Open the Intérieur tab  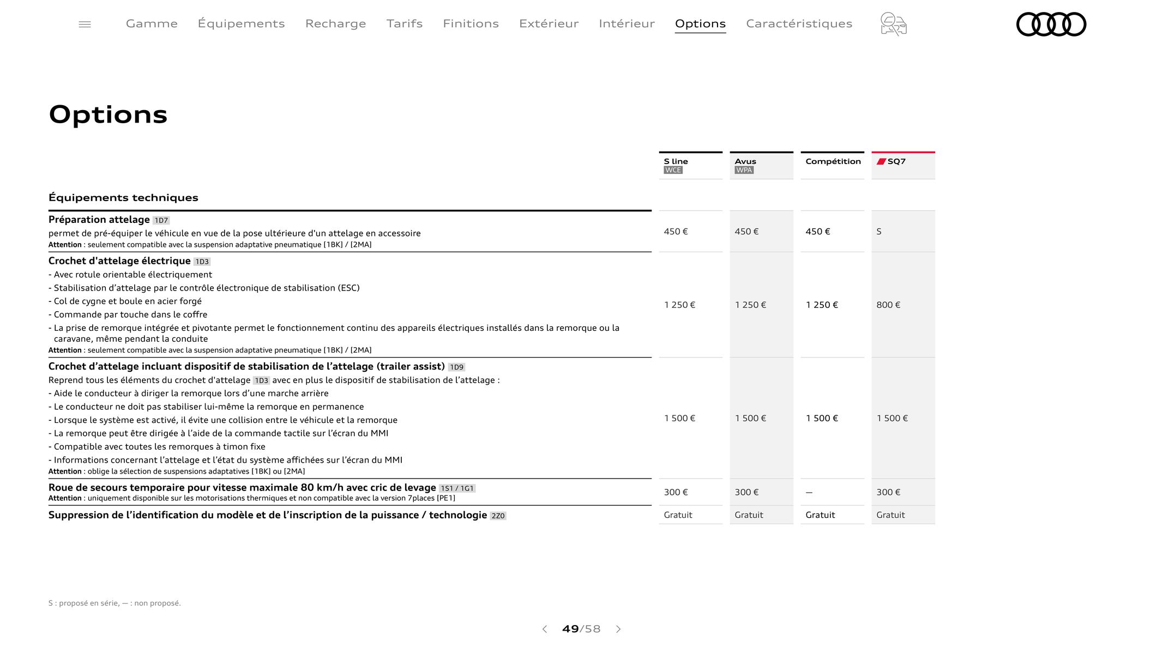pos(626,23)
